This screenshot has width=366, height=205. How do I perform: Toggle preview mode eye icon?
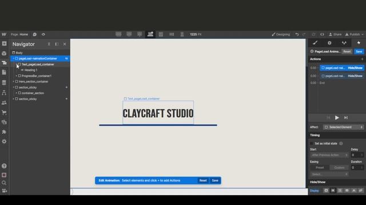(43, 34)
